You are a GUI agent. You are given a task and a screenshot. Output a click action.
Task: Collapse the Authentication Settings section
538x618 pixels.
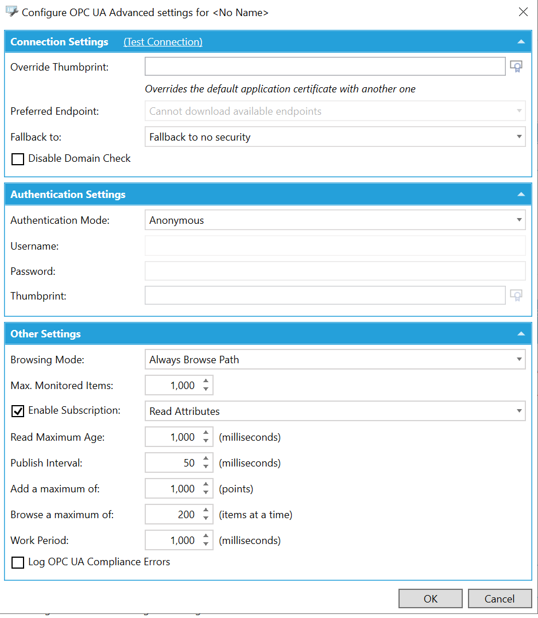coord(521,195)
